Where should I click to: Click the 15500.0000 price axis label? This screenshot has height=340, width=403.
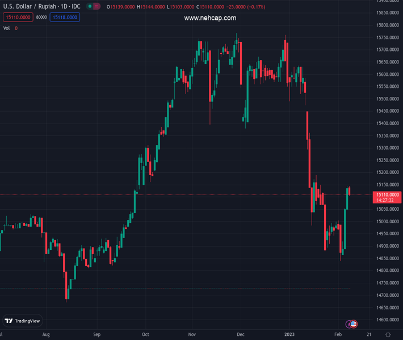pyautogui.click(x=388, y=99)
